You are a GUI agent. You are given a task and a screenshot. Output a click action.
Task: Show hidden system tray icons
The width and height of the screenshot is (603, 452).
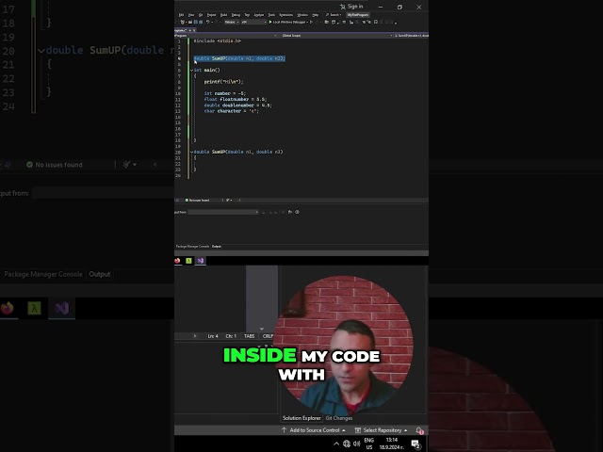click(336, 444)
